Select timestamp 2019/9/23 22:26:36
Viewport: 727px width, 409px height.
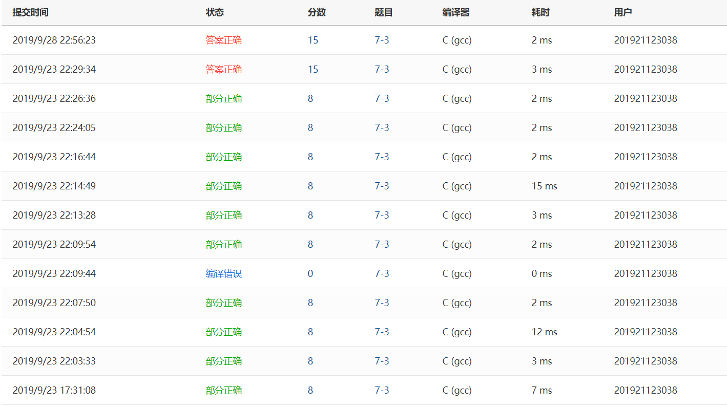tap(54, 98)
